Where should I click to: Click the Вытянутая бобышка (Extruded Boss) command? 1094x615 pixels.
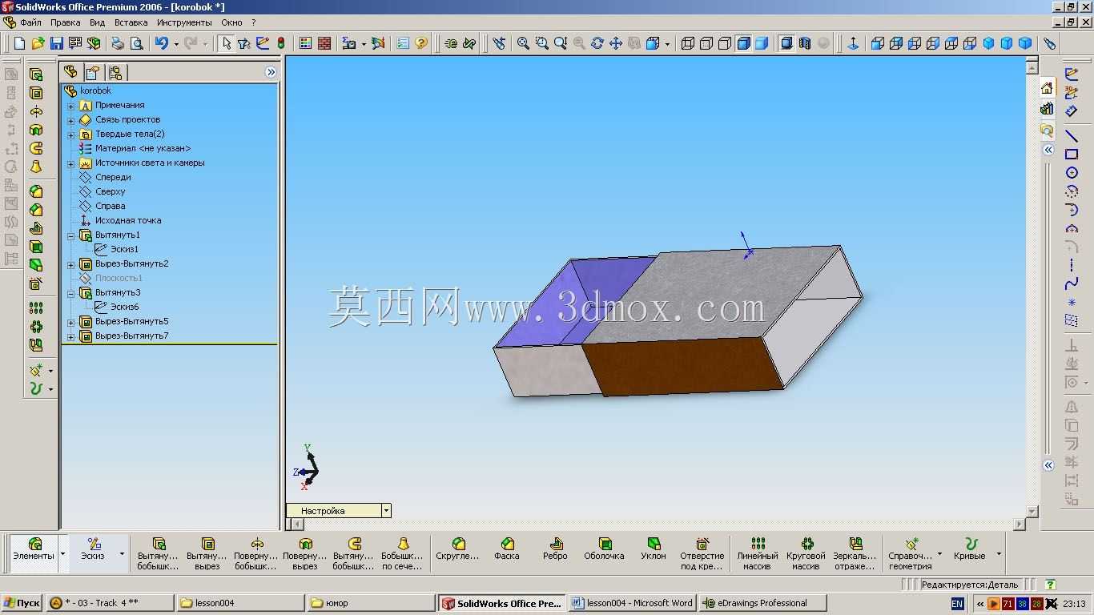point(159,554)
